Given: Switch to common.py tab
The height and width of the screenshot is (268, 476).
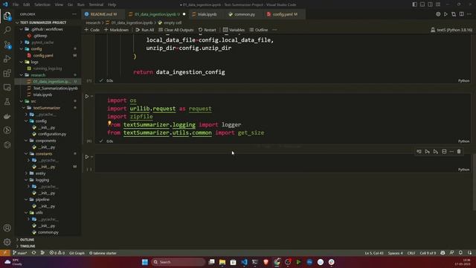Looking at the screenshot, I should pyautogui.click(x=245, y=14).
